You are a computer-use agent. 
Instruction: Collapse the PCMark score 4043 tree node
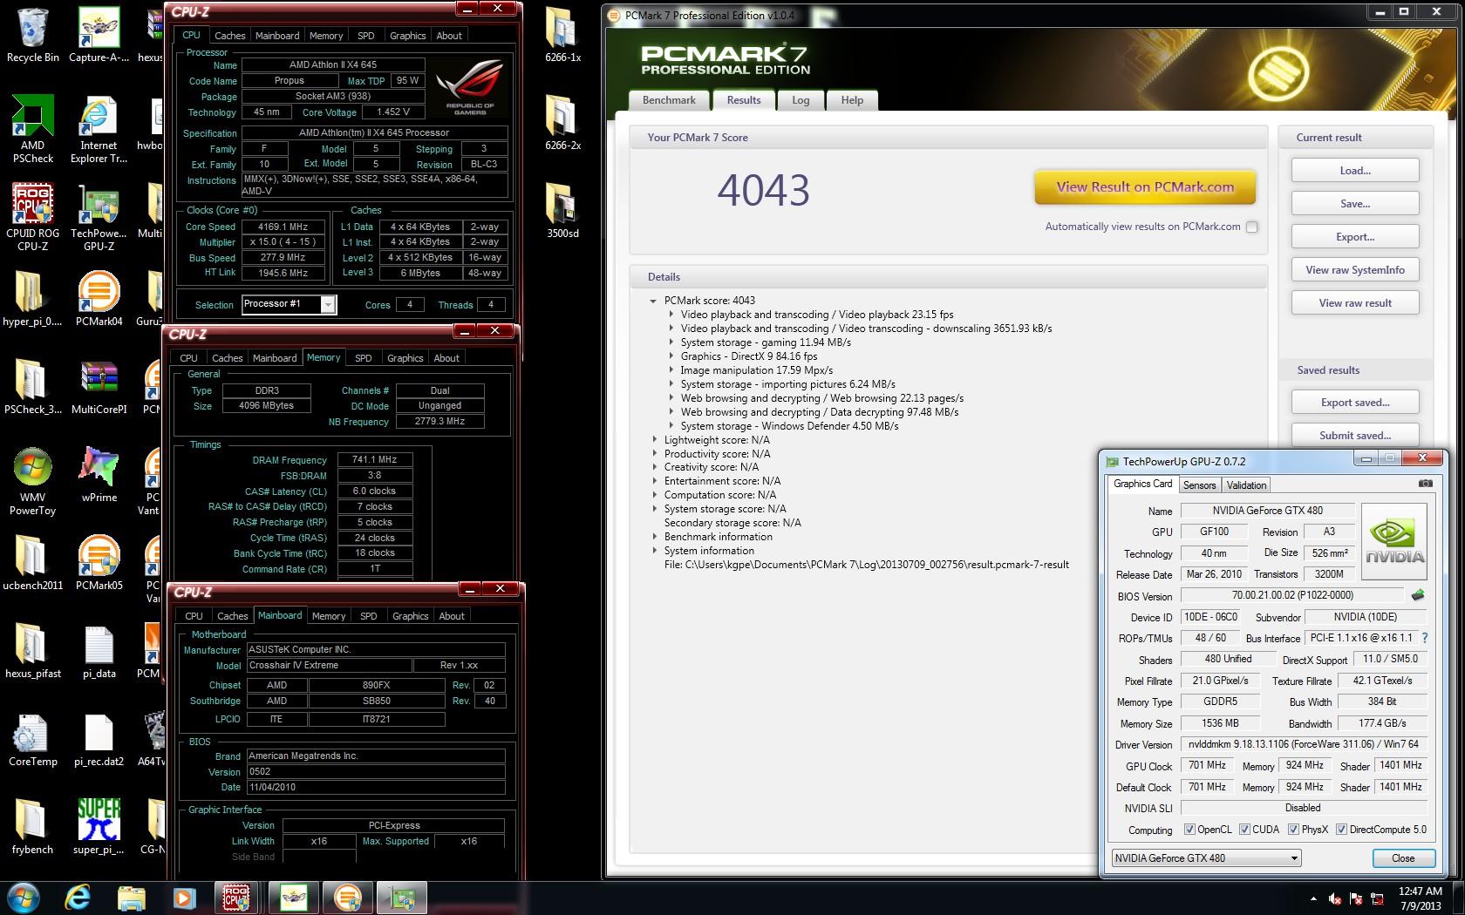(653, 301)
